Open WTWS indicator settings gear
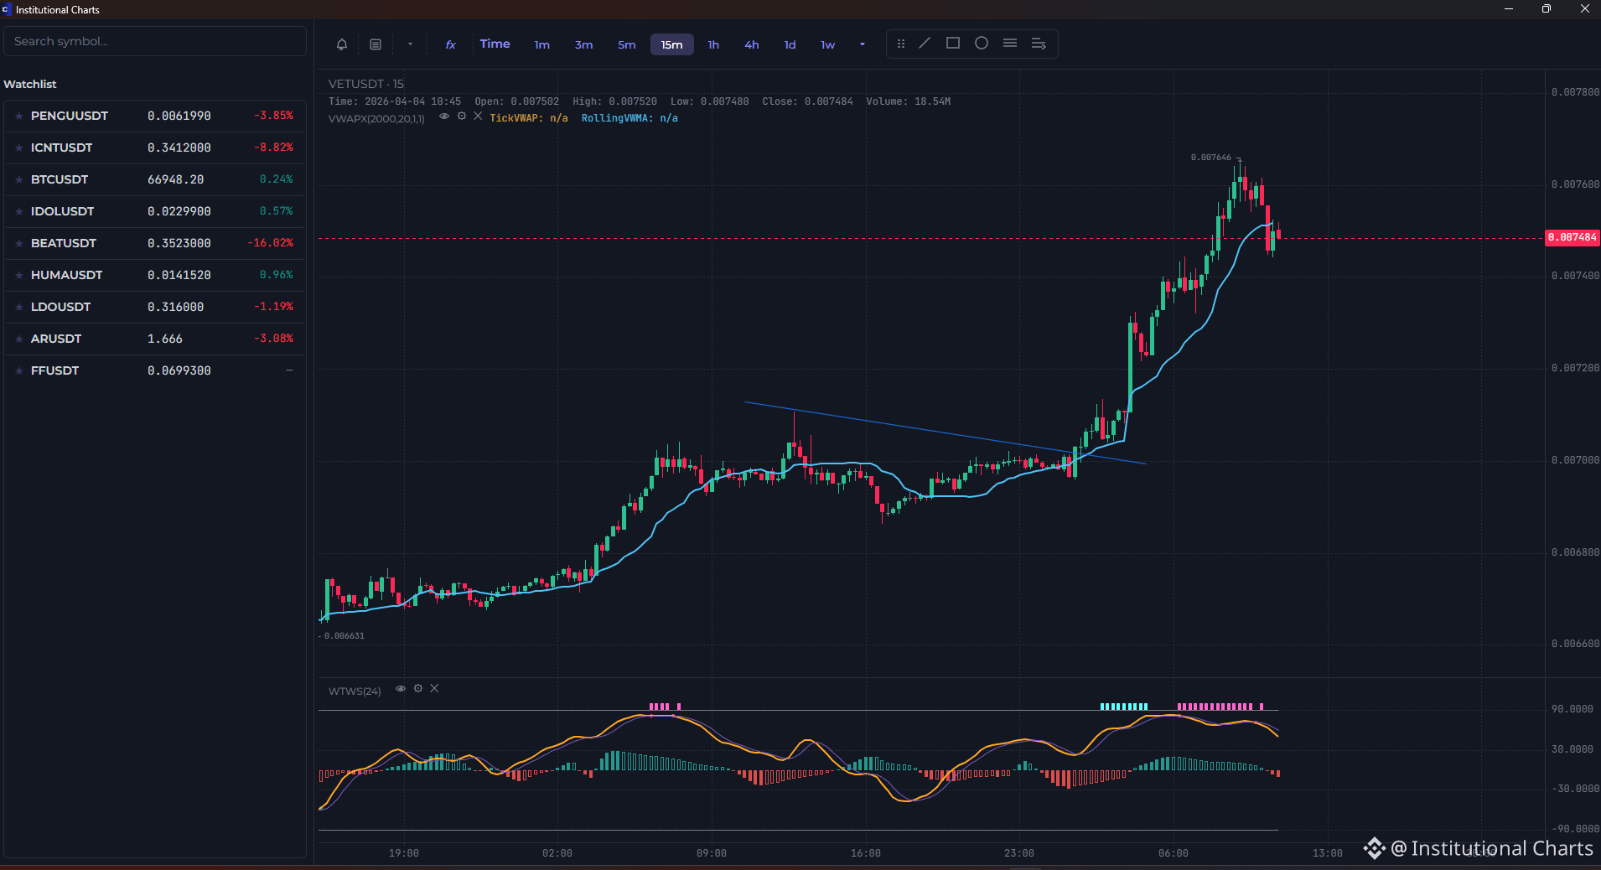Screen dimensions: 1601x870 click(418, 689)
